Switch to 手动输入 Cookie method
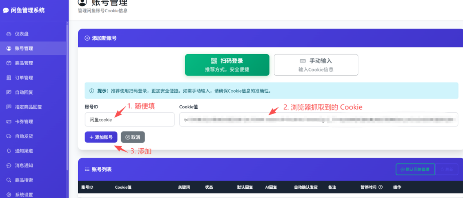 coord(316,65)
